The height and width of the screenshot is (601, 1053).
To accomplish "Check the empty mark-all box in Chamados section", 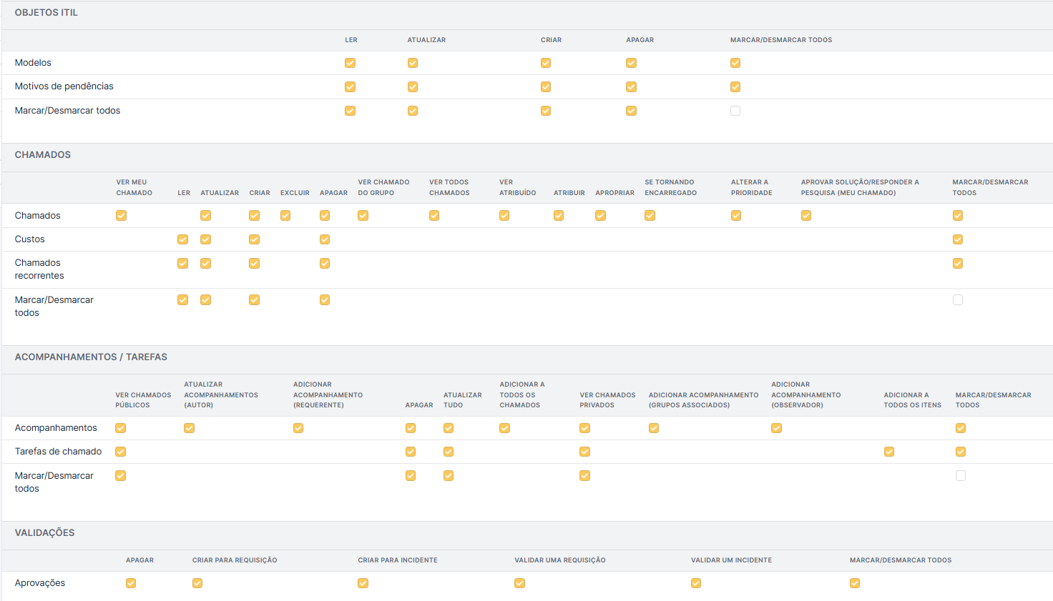I will pos(958,300).
